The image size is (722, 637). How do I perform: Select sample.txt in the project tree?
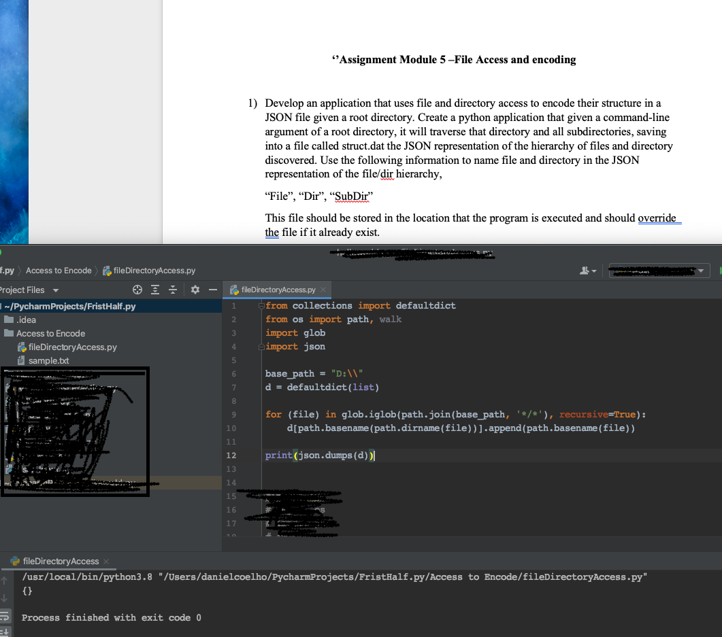(48, 360)
